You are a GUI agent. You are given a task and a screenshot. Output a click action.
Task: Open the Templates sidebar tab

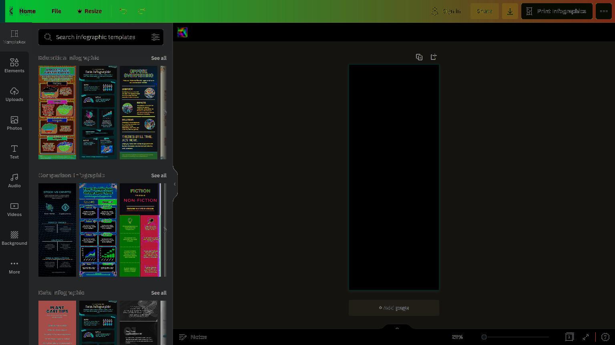[x=14, y=37]
